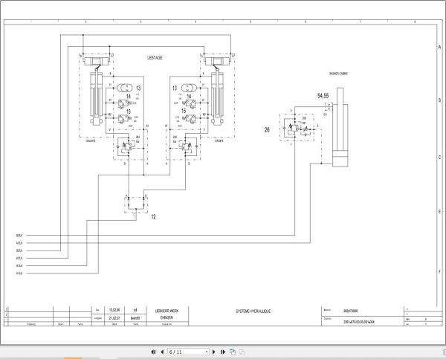Jump to the last page
This screenshot has height=359, width=446.
click(x=223, y=352)
